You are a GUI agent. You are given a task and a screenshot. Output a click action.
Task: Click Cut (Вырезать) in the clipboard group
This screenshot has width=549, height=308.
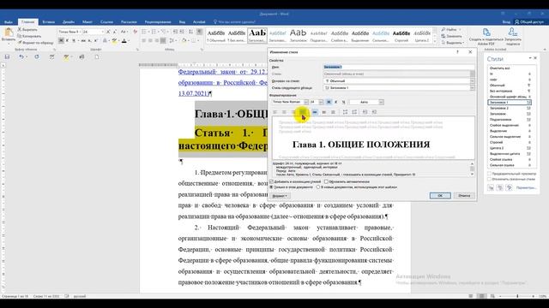[27, 30]
